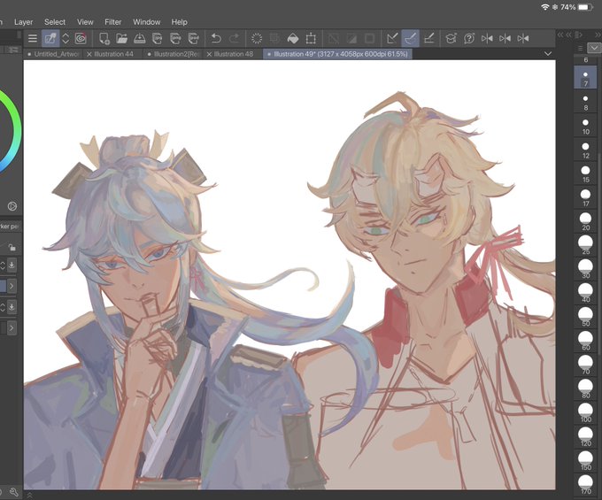Select the Illustration 49 tab
Screen dimensions: 602x500
[x=338, y=54]
